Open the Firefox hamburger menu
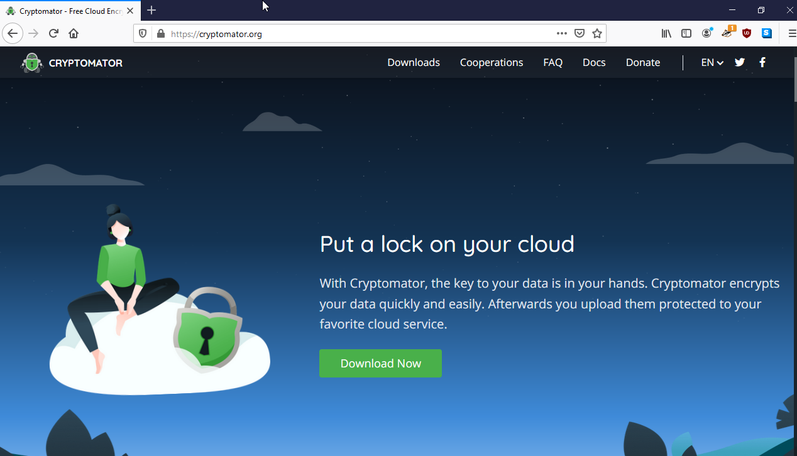Image resolution: width=797 pixels, height=456 pixels. [791, 34]
